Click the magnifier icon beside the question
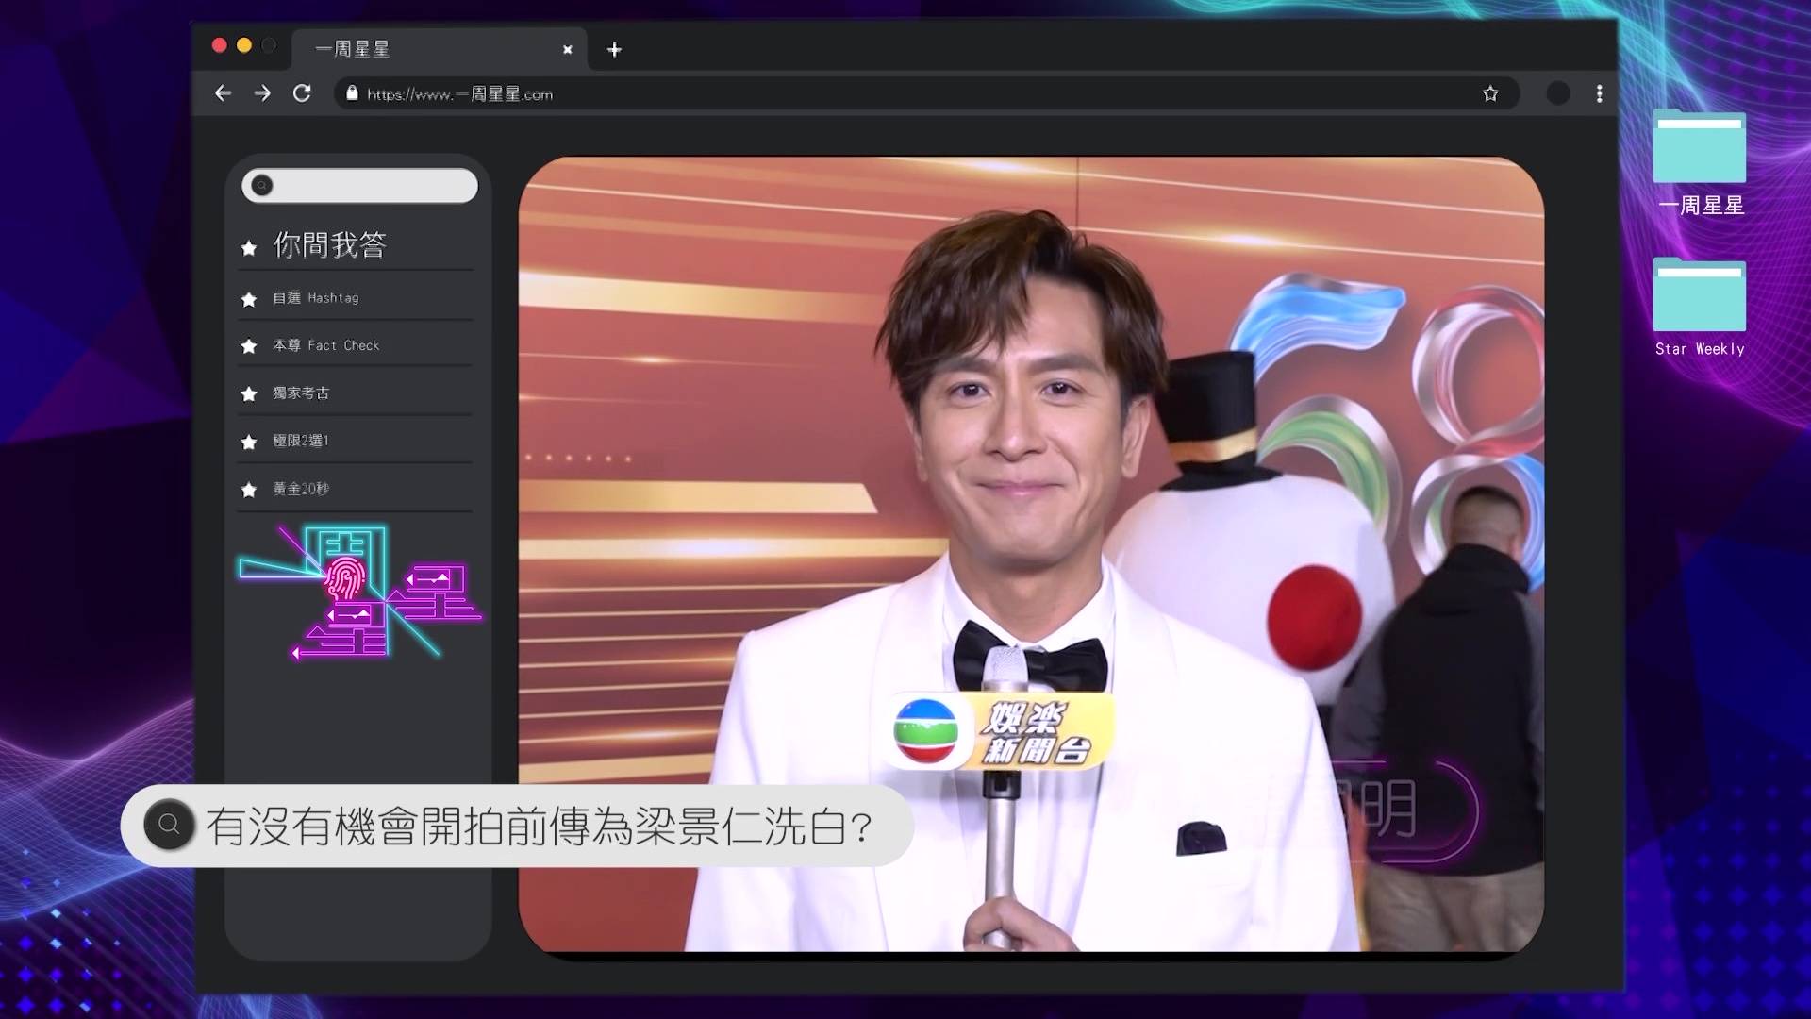This screenshot has width=1811, height=1019. (x=170, y=825)
